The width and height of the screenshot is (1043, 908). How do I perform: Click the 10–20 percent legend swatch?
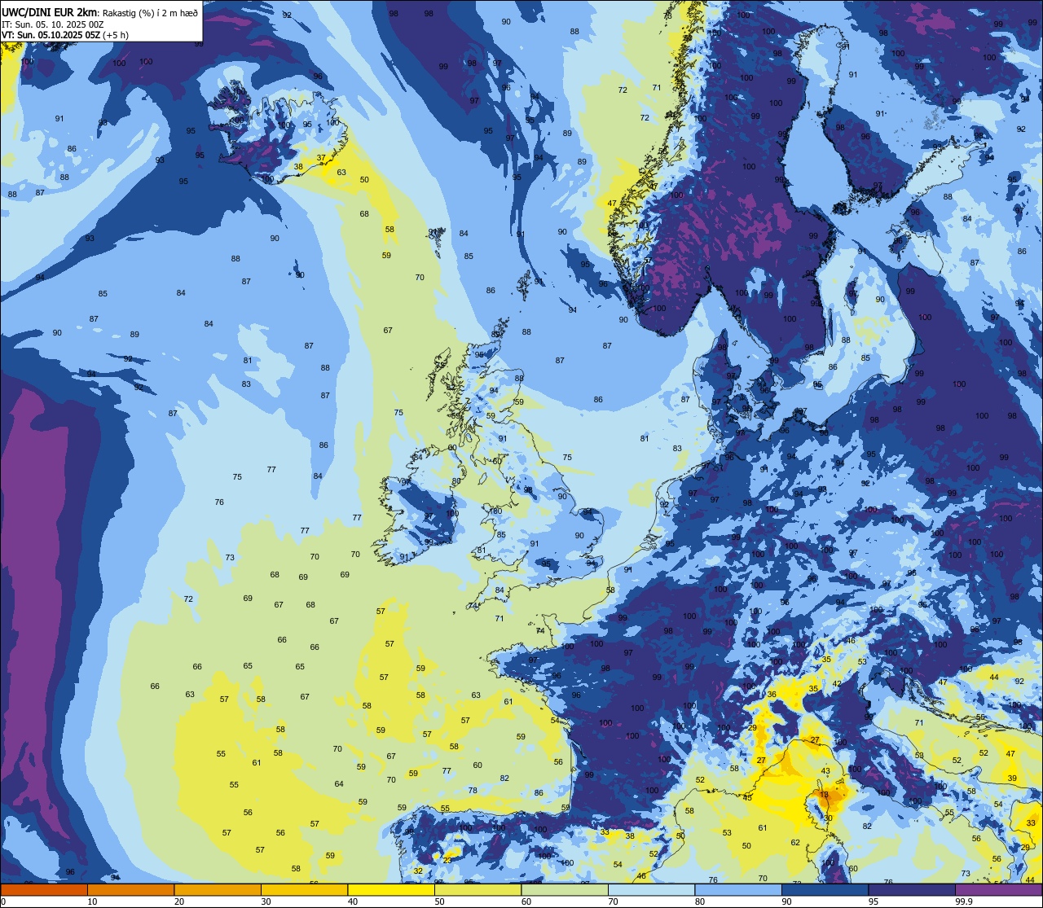click(x=130, y=889)
